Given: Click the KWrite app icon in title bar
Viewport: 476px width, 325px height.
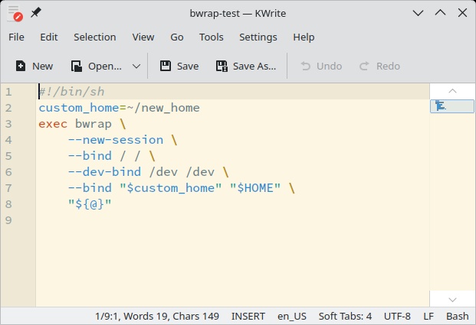Looking at the screenshot, I should tap(15, 13).
